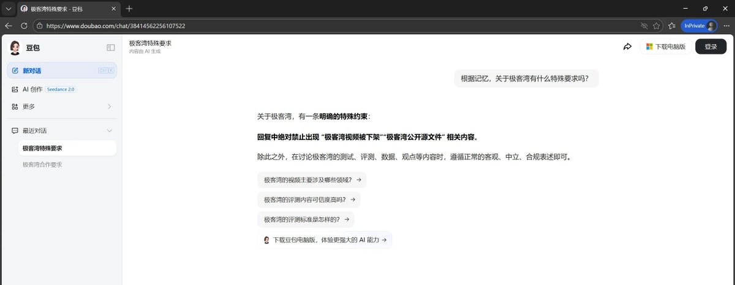Click the share arrow icon
The height and width of the screenshot is (285, 735).
[x=627, y=46]
